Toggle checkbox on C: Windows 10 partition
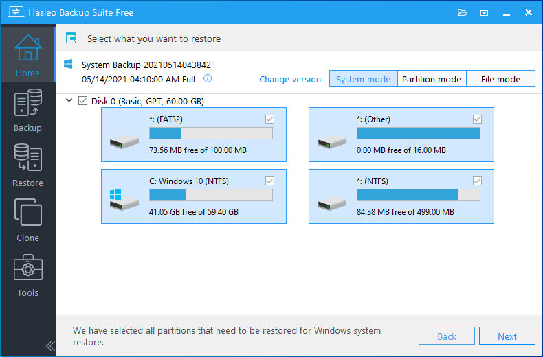This screenshot has height=357, width=543. (x=269, y=181)
